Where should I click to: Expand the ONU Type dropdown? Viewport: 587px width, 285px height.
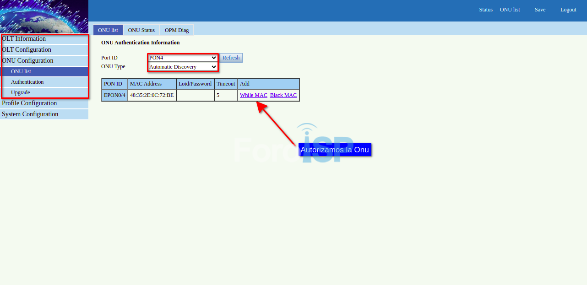[183, 67]
